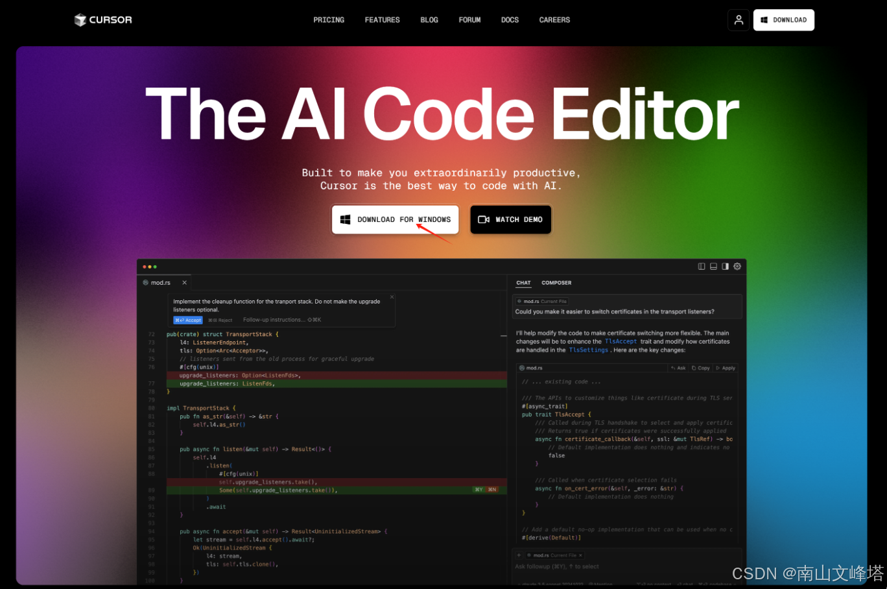This screenshot has width=887, height=589.
Task: Switch to the Composer tab
Action: tap(556, 283)
